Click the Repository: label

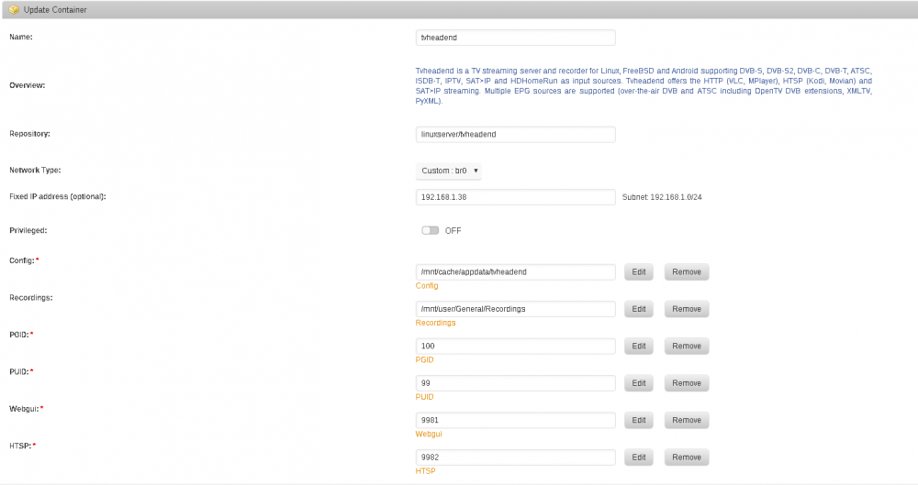point(30,134)
